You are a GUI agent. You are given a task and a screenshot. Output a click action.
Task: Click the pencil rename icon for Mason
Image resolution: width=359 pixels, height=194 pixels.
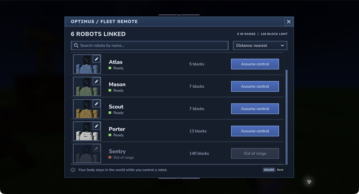(96, 81)
